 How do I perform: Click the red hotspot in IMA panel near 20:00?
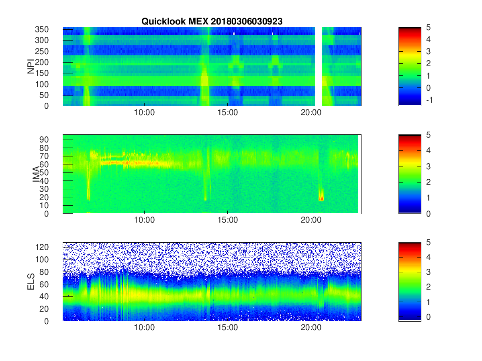(321, 198)
